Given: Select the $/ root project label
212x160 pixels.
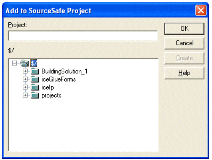Looking at the screenshot, I should pyautogui.click(x=34, y=63).
